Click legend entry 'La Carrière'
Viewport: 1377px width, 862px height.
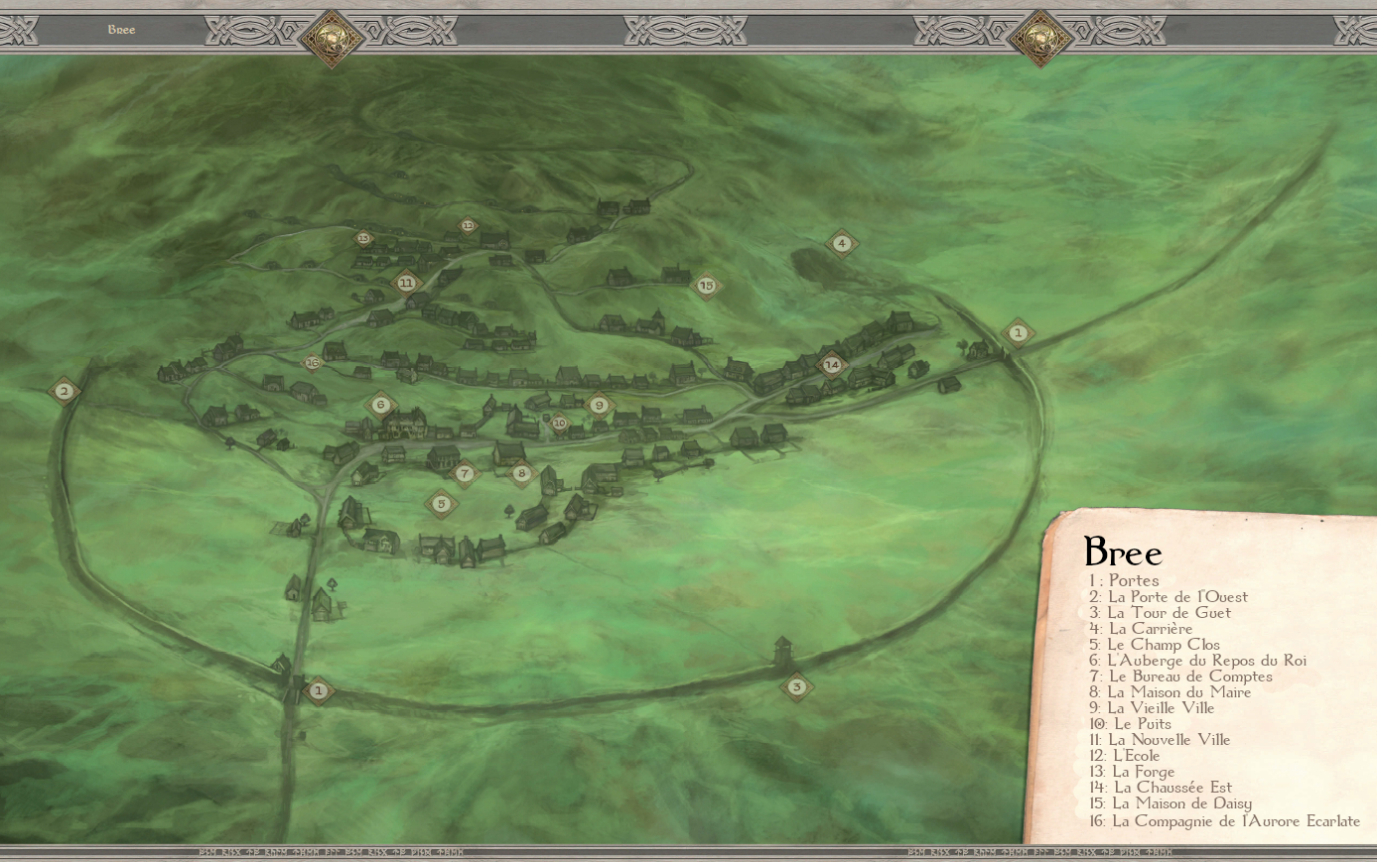click(1141, 628)
